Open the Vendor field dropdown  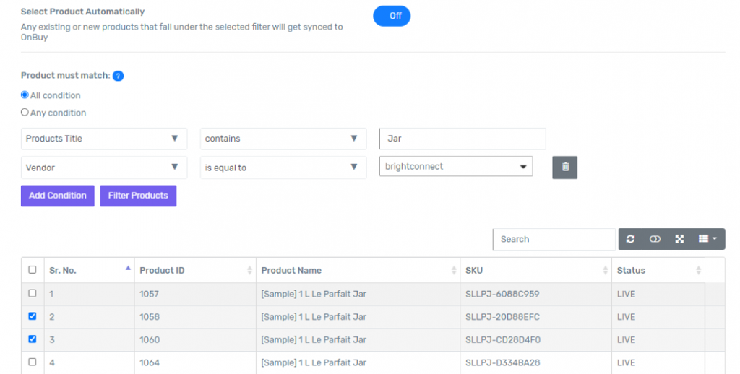click(x=104, y=168)
